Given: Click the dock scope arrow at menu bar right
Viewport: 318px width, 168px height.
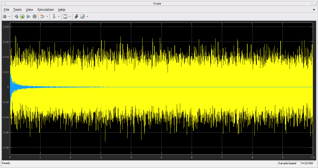Looking at the screenshot, I should 314,10.
